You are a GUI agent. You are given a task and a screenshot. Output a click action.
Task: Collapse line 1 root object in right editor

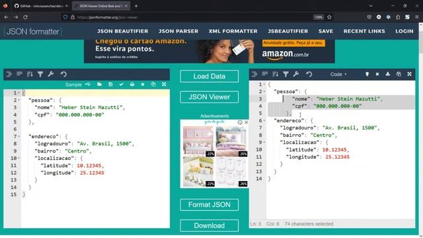tap(264, 85)
